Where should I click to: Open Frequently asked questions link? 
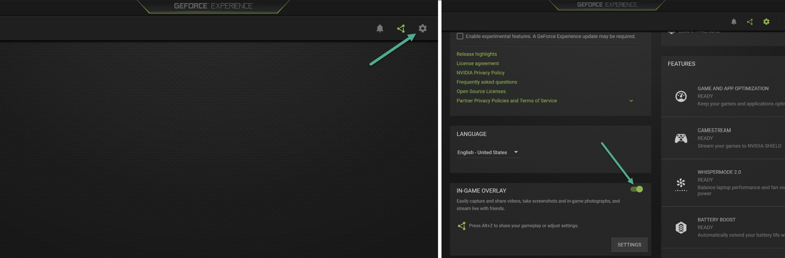487,82
